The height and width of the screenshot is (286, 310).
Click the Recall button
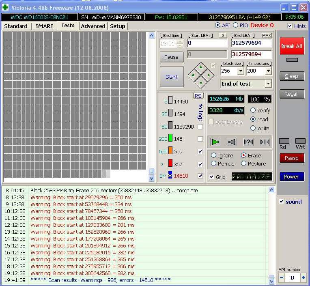click(292, 94)
